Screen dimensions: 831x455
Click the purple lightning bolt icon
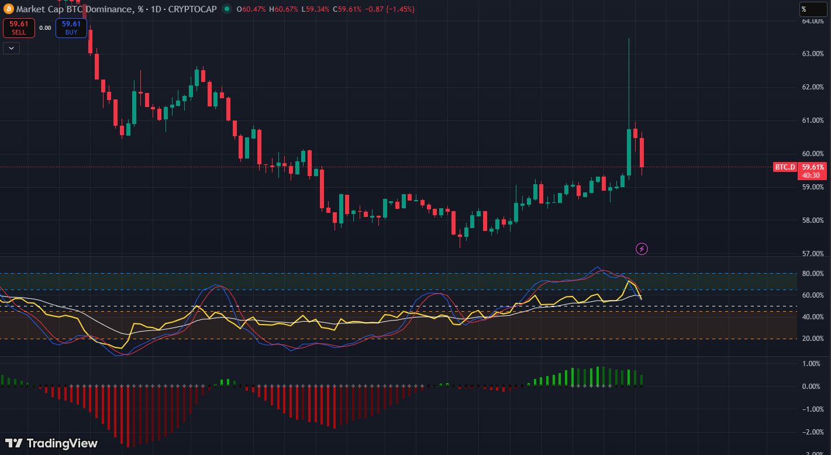coord(642,249)
